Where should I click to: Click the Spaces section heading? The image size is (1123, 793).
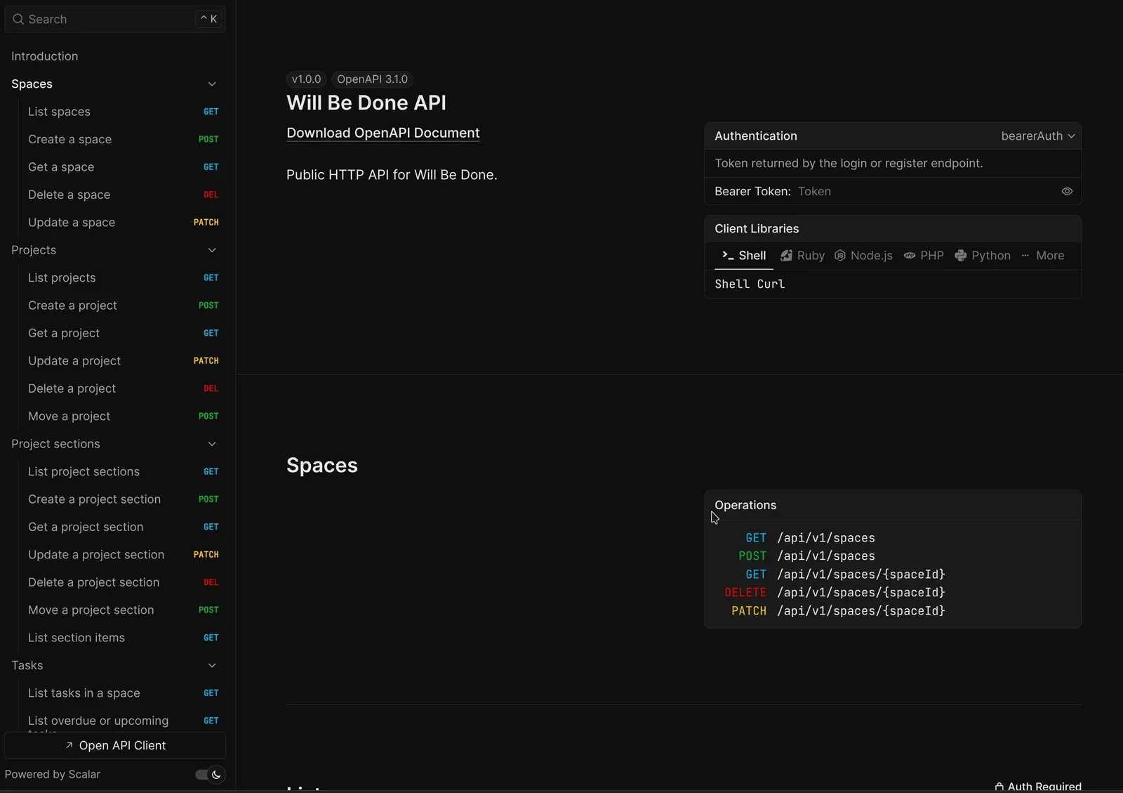click(322, 465)
